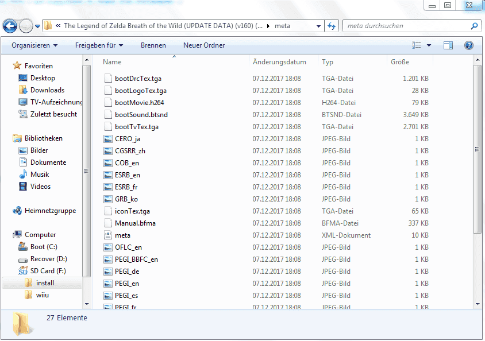Click the CGSRR_zh image icon
Image resolution: width=485 pixels, height=341 pixels.
(108, 151)
